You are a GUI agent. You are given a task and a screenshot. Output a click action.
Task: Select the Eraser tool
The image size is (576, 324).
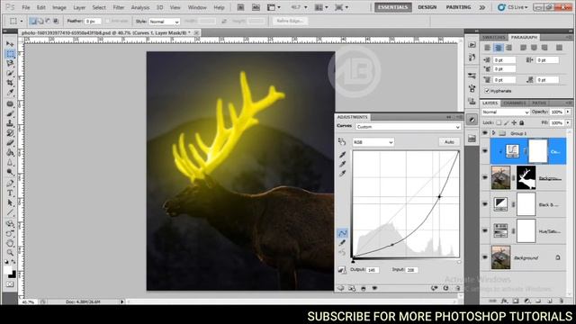10,142
